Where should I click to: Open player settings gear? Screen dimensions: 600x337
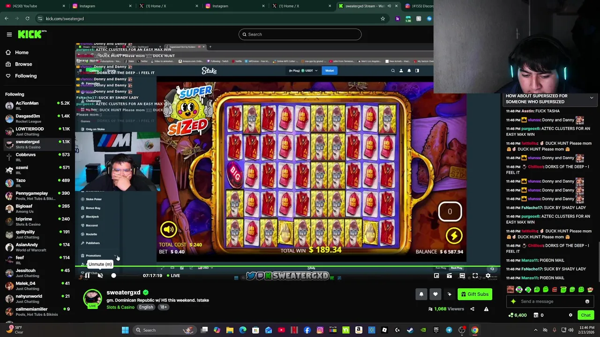tap(488, 276)
